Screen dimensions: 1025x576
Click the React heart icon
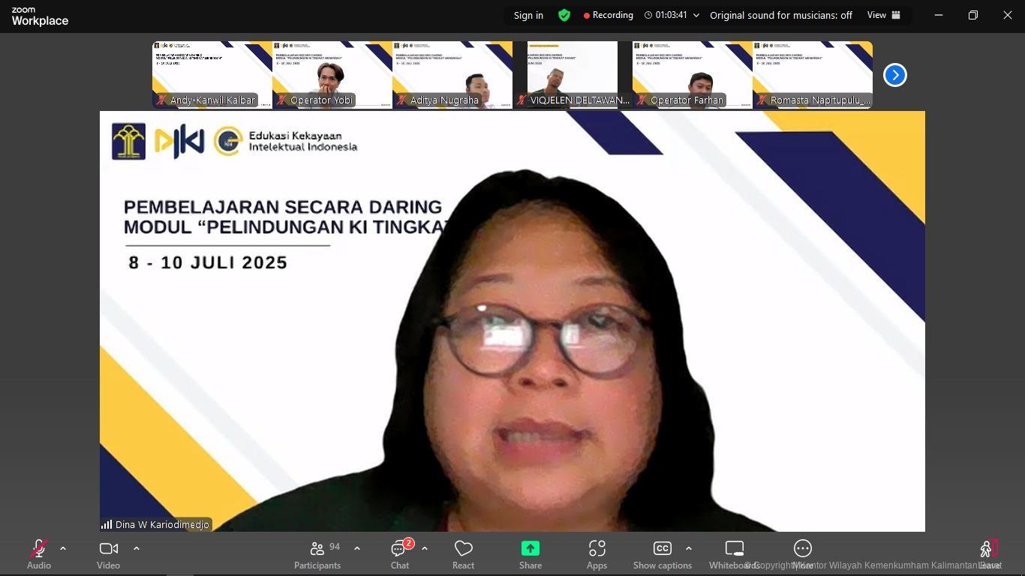463,555
